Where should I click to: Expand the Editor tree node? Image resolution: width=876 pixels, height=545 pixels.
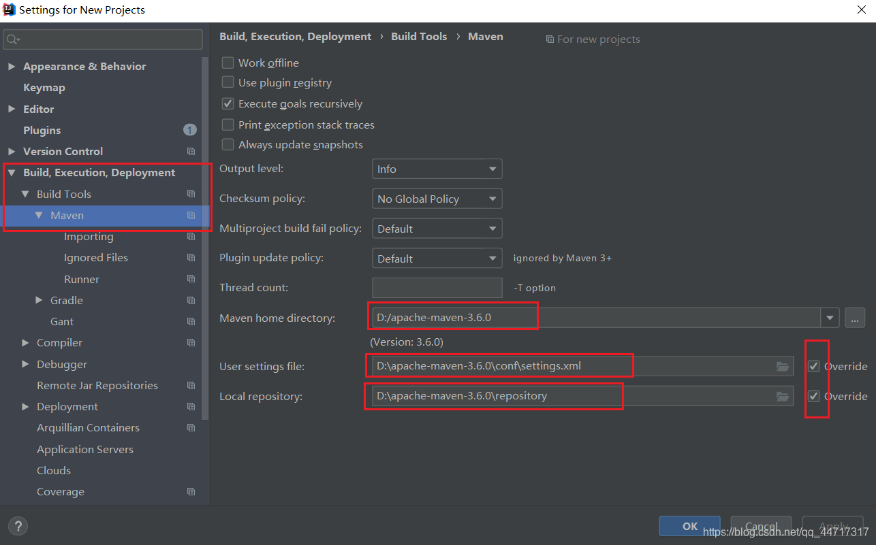pos(12,109)
